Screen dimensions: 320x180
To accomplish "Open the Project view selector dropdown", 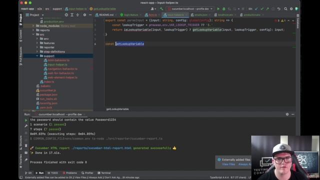I will click(34, 15).
